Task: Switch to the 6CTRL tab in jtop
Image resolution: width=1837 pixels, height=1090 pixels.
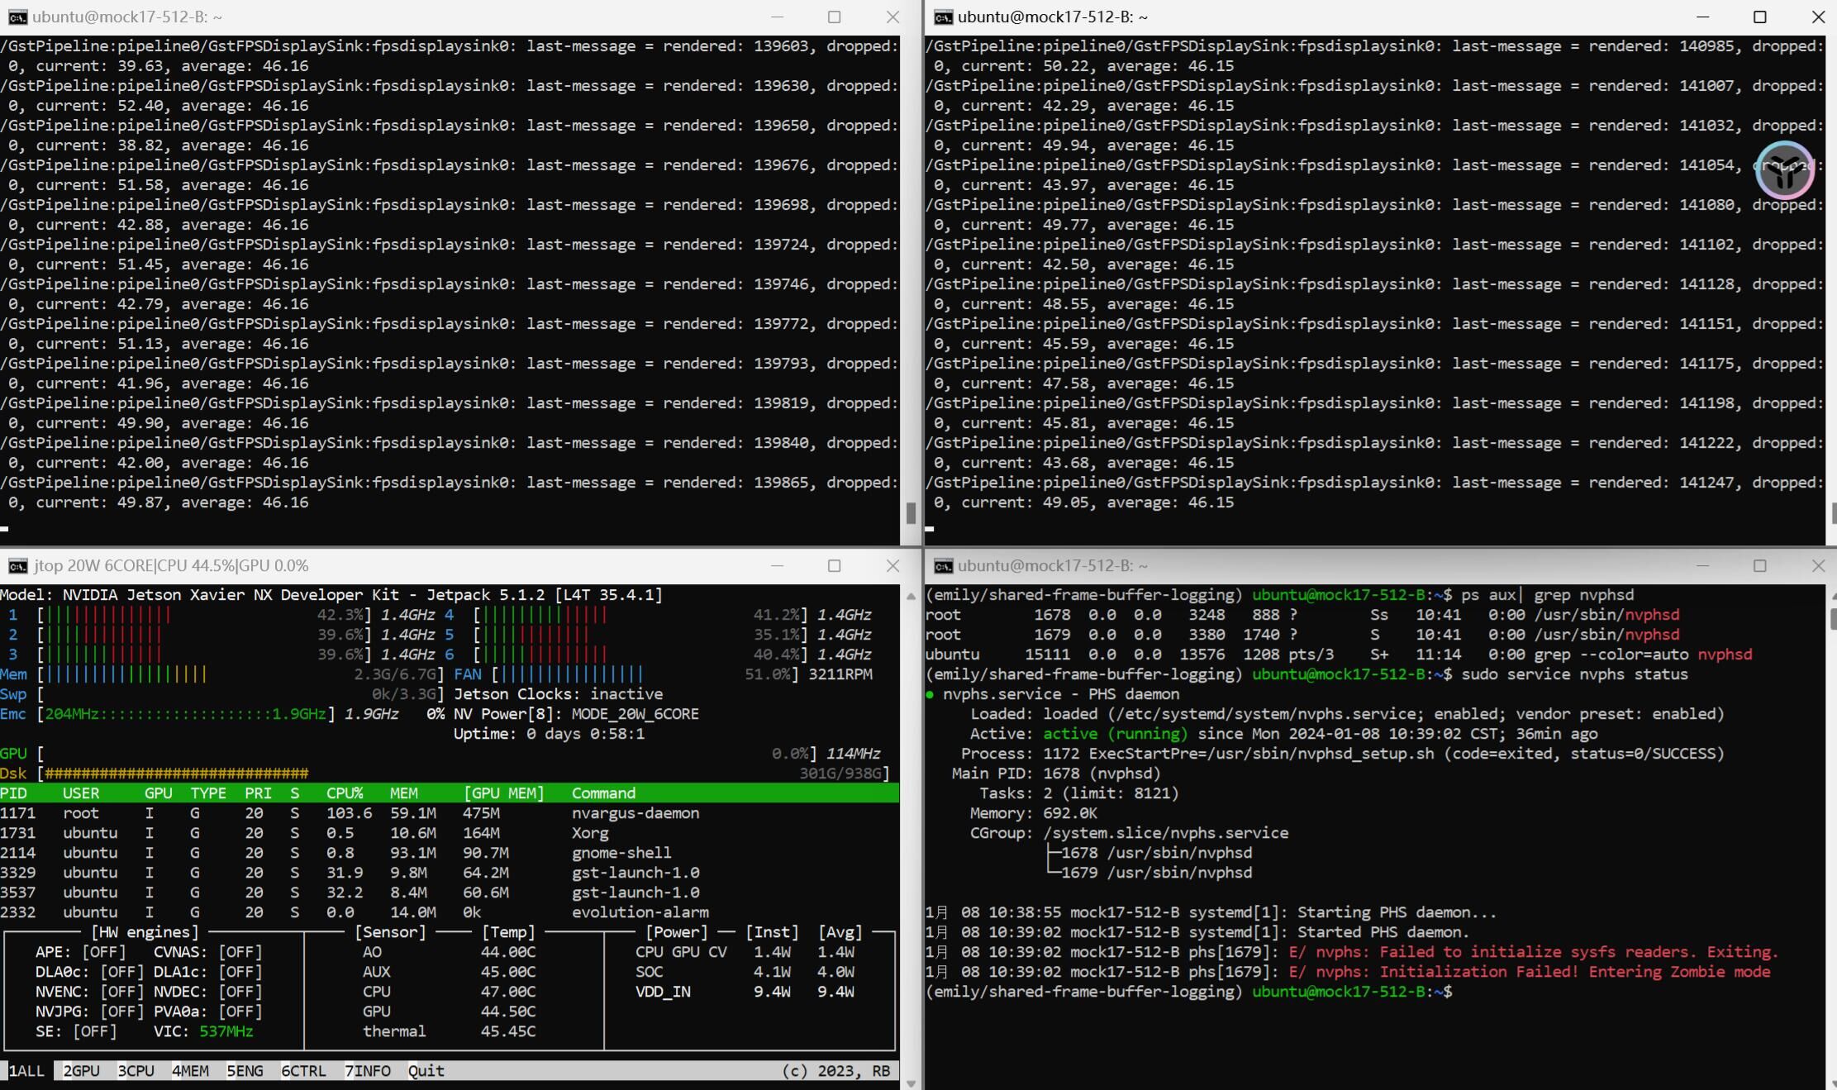Action: (303, 1071)
